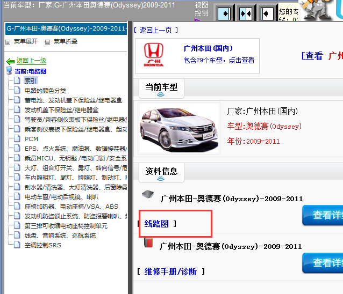Click the vertical pane splitter bar
The image size is (343, 294).
[x=131, y=157]
